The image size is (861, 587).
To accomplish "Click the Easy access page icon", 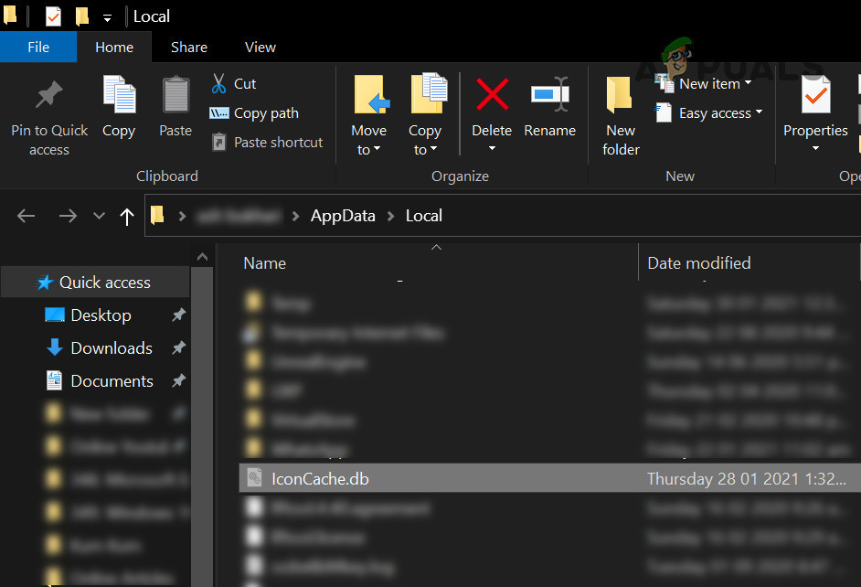I will coord(664,112).
